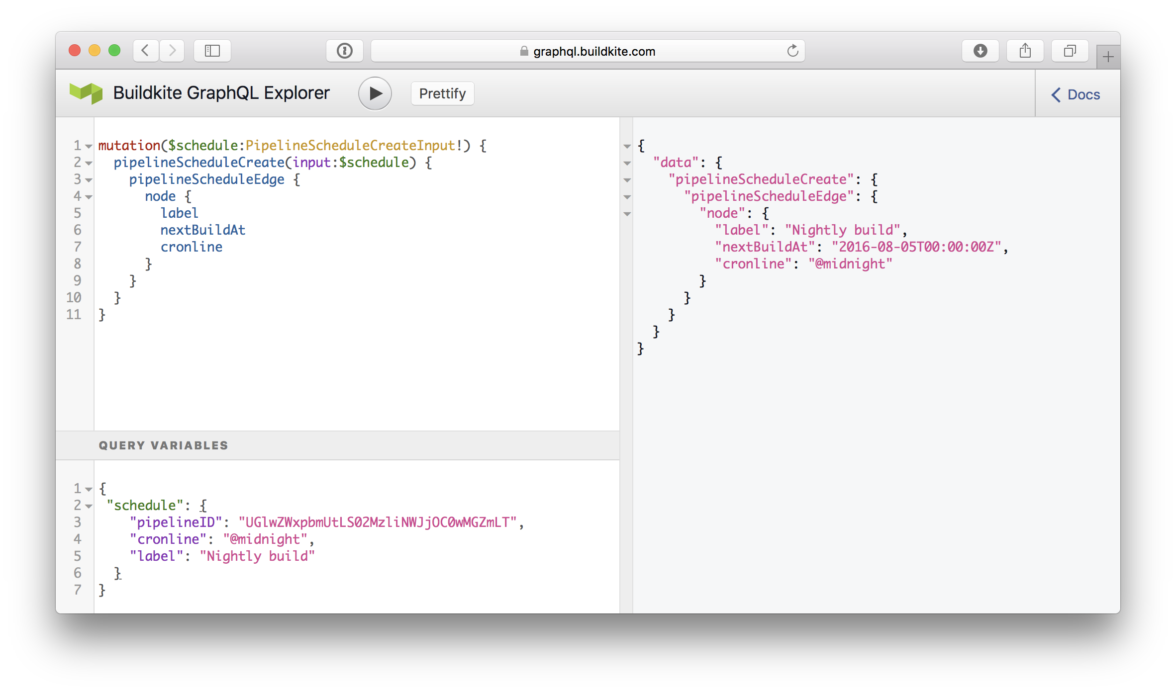The image size is (1176, 693).
Task: Click the "@midnight" value in variables
Action: coord(265,539)
